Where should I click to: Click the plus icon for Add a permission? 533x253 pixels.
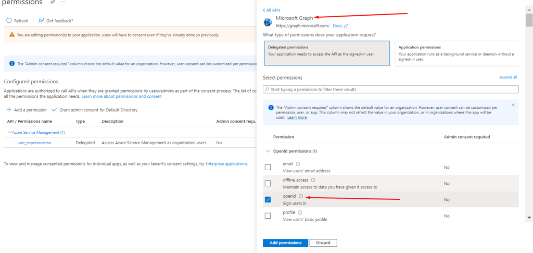[x=9, y=110]
